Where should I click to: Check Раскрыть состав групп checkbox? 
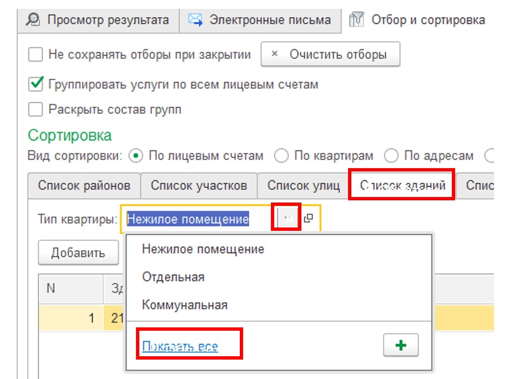36,109
